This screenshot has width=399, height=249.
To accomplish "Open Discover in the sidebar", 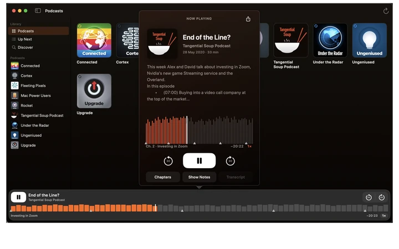I will (38, 47).
